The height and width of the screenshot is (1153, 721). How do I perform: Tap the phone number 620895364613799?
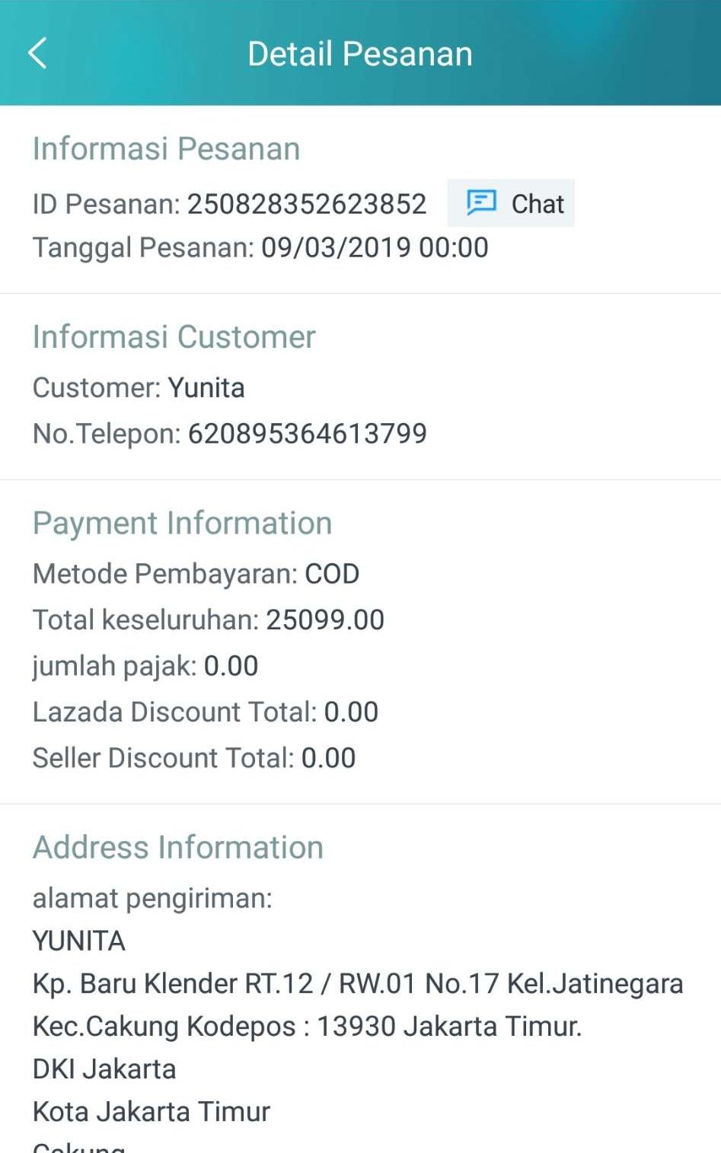point(307,434)
